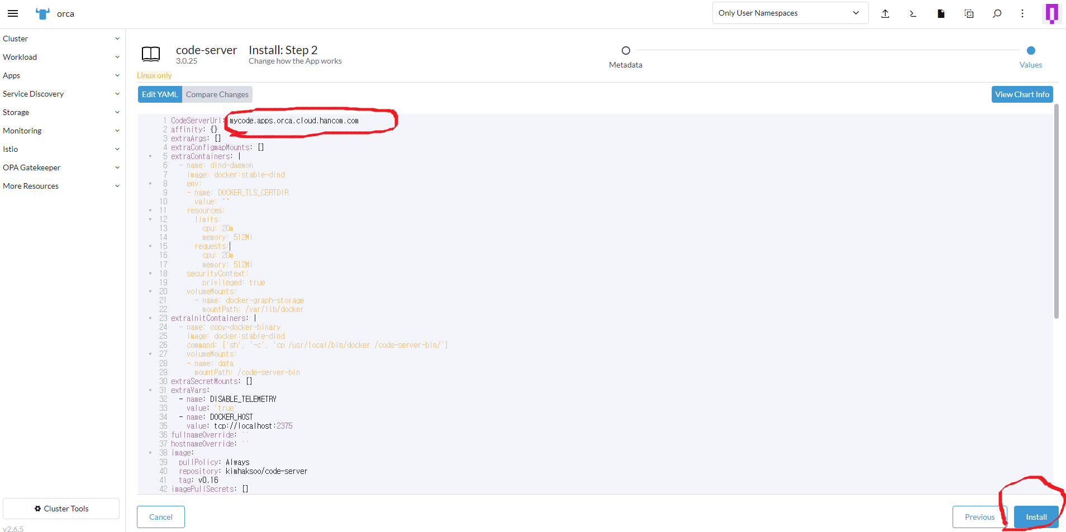Image resolution: width=1066 pixels, height=532 pixels.
Task: Open the hamburger navigation menu
Action: (x=13, y=13)
